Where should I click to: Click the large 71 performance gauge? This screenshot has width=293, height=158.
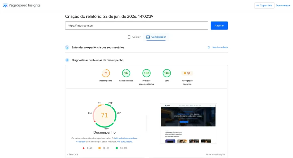[104, 115]
